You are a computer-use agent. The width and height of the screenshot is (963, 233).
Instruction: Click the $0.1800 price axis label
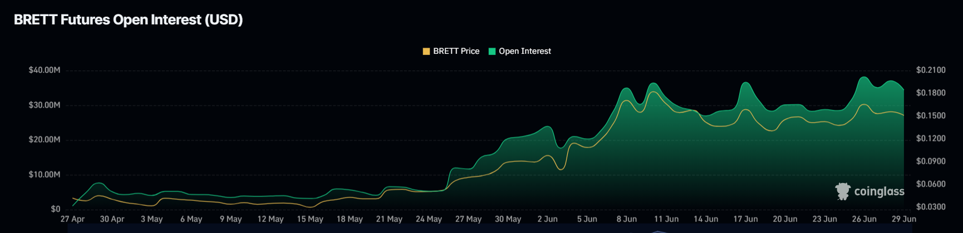coord(931,93)
